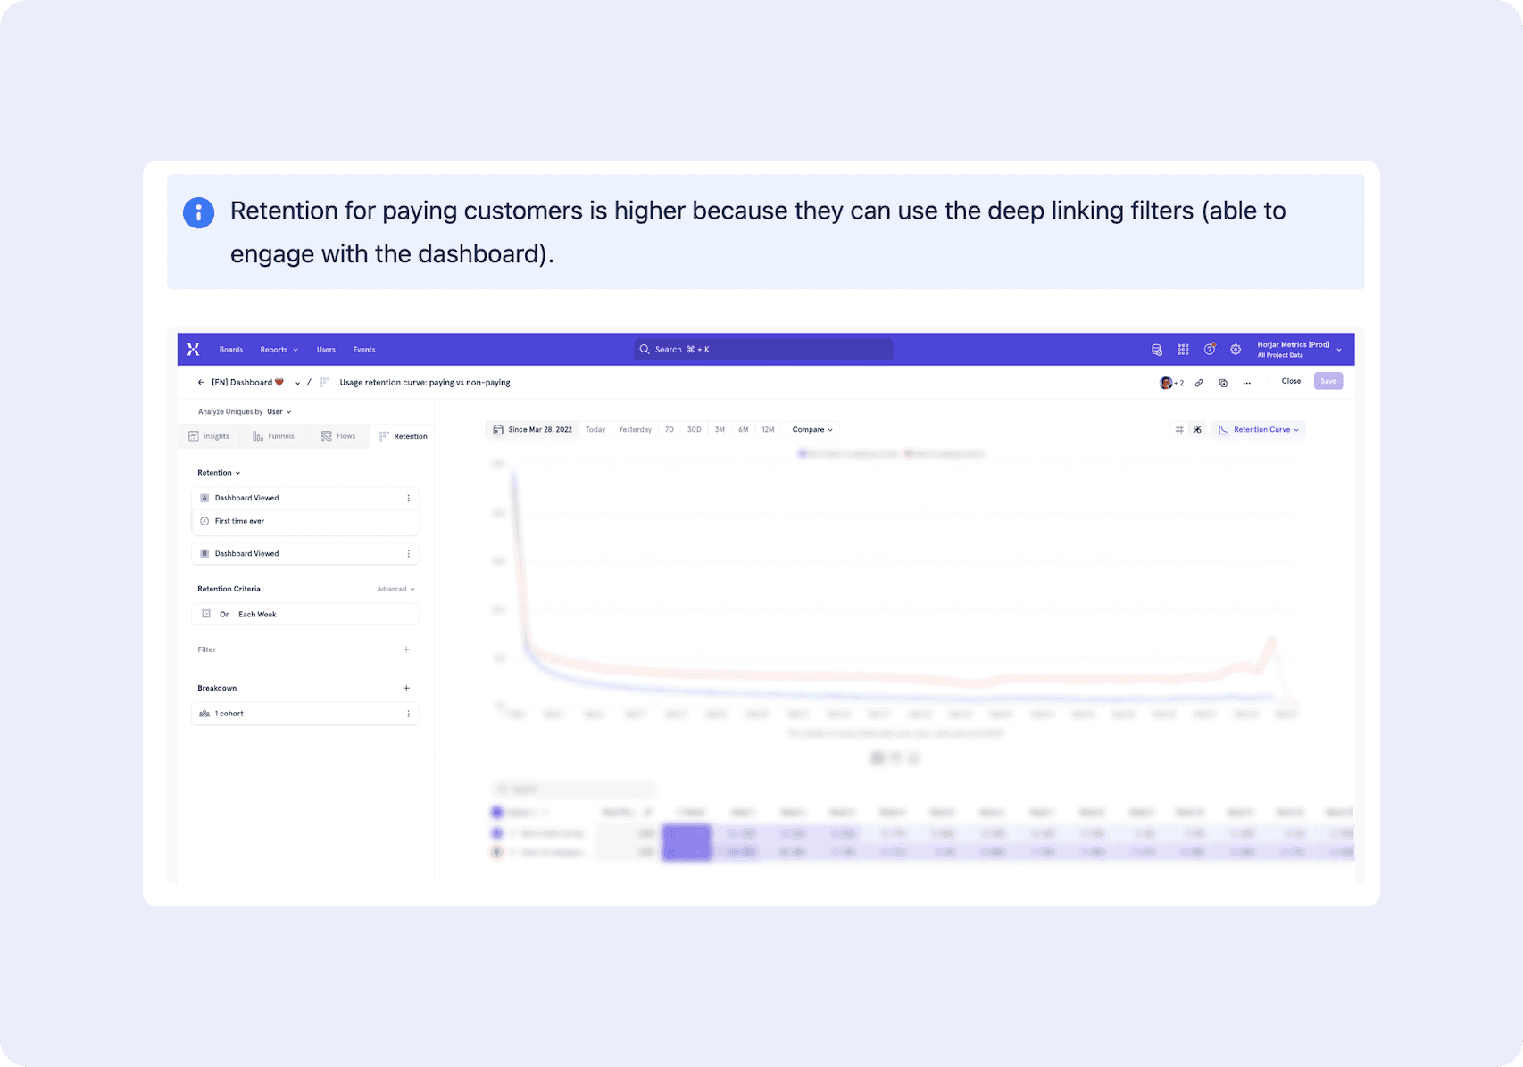Click the On criteria label
This screenshot has height=1067, width=1523.
pos(225,615)
